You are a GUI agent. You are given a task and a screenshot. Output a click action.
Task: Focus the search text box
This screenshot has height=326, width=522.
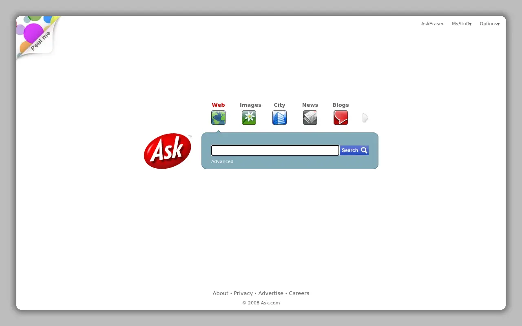tap(275, 150)
